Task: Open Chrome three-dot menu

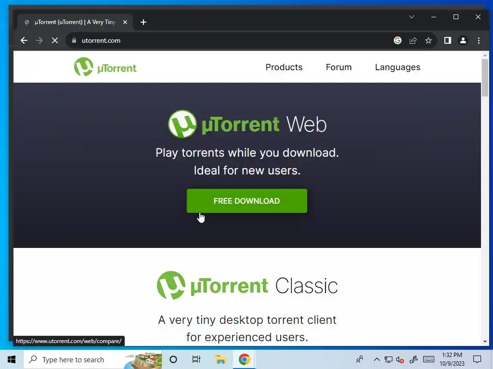Action: [x=479, y=40]
